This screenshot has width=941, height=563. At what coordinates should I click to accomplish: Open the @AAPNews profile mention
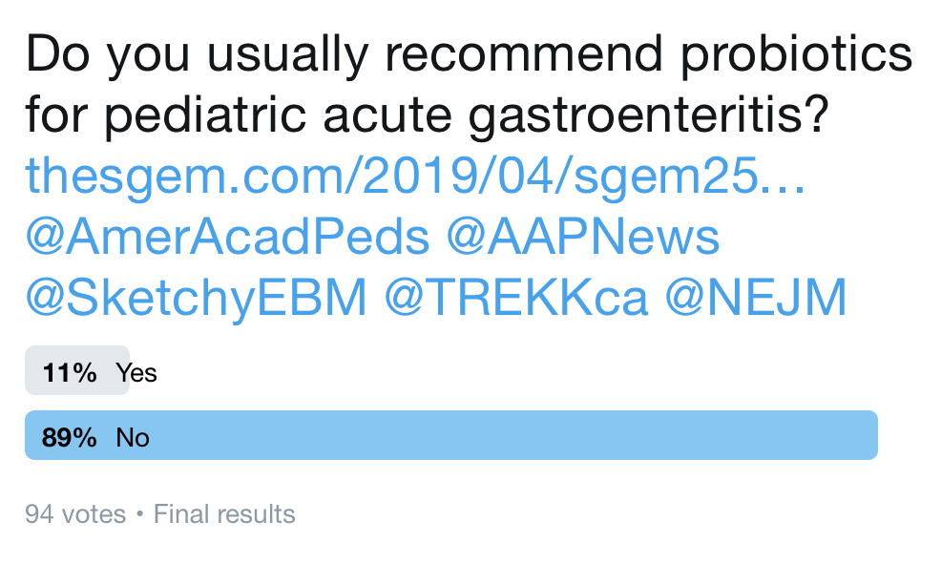coord(583,237)
